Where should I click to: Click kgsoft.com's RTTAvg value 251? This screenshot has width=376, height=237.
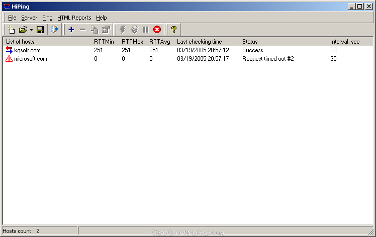tap(154, 50)
